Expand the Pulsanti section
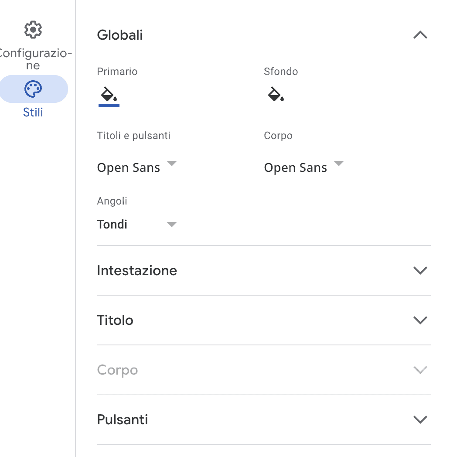 (419, 419)
